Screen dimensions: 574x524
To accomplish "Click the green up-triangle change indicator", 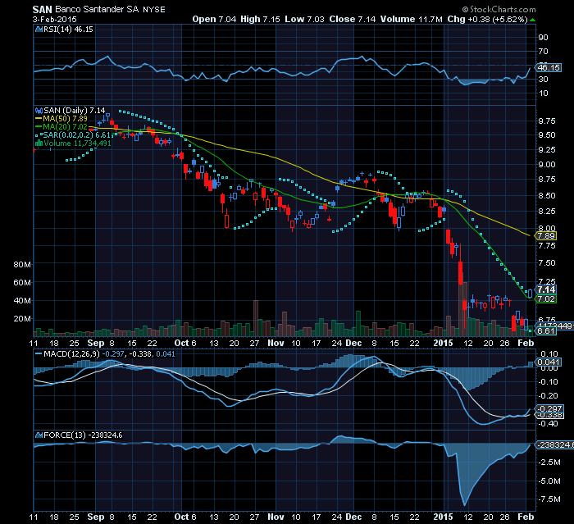I will 533,20.
